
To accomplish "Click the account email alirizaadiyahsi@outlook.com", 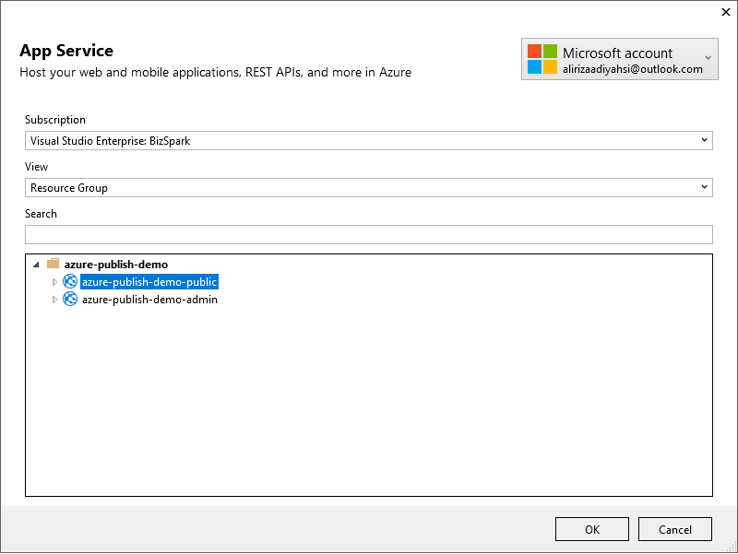I will (632, 69).
